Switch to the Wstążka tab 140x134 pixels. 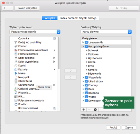tap(50, 18)
